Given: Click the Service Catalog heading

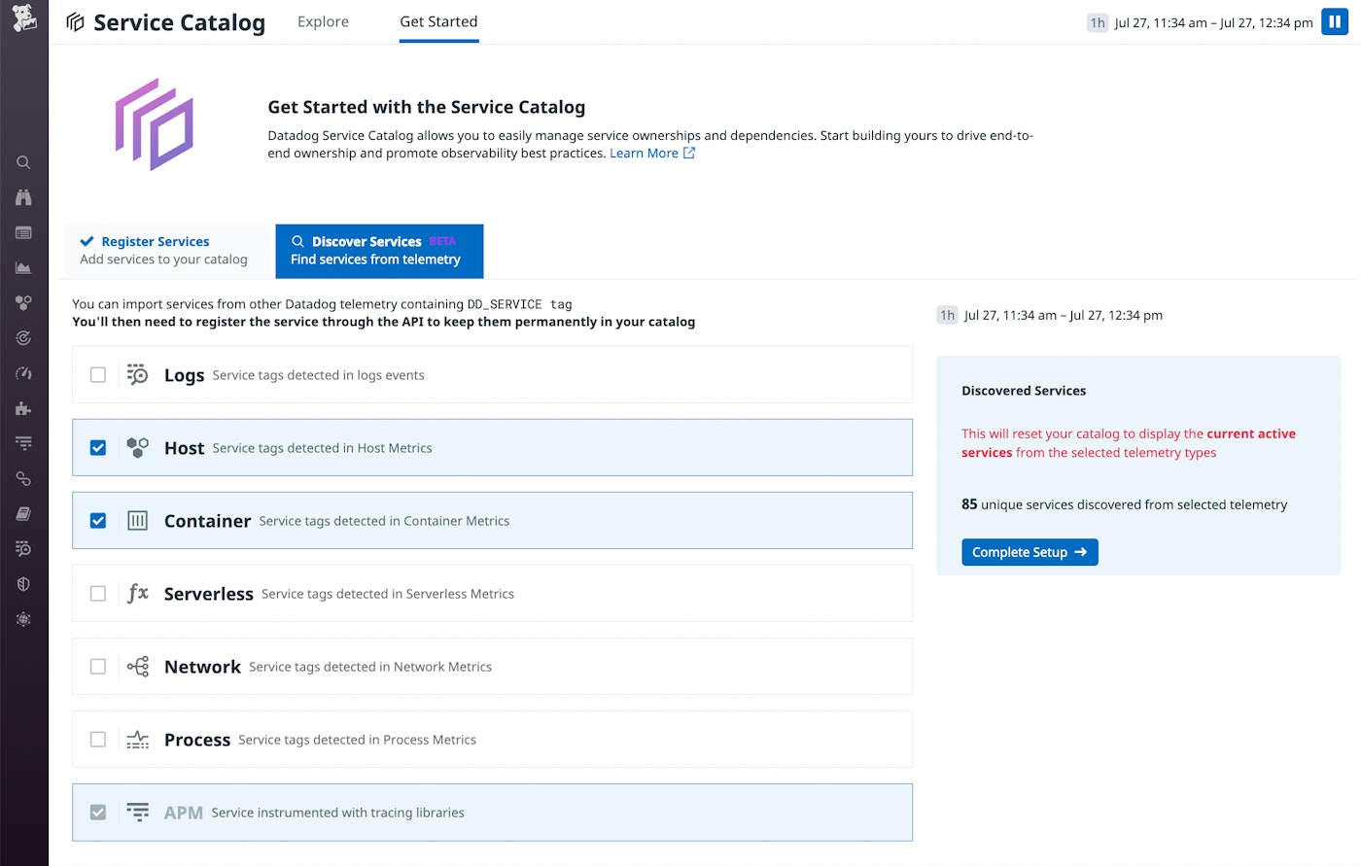Looking at the screenshot, I should [x=179, y=22].
